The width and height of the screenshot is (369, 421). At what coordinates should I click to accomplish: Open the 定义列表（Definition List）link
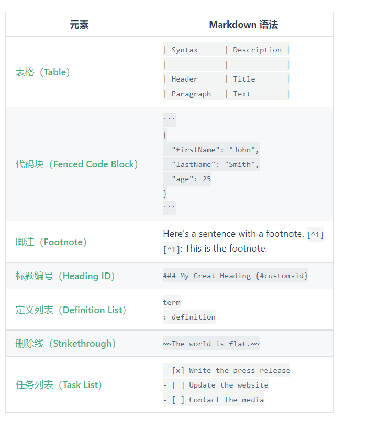point(71,310)
